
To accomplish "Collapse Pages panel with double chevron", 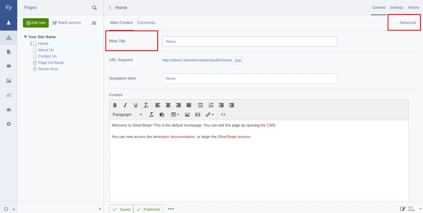I will click(x=100, y=209).
